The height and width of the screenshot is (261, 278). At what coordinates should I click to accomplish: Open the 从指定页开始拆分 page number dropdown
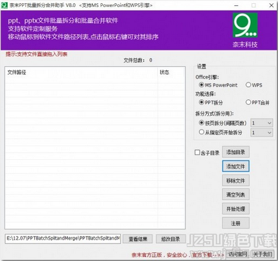pyautogui.click(x=262, y=133)
